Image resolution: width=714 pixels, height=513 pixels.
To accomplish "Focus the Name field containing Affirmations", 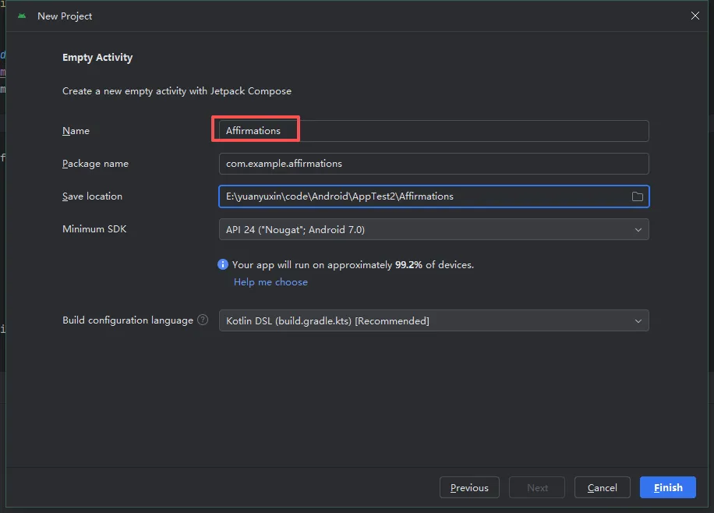I will [433, 131].
